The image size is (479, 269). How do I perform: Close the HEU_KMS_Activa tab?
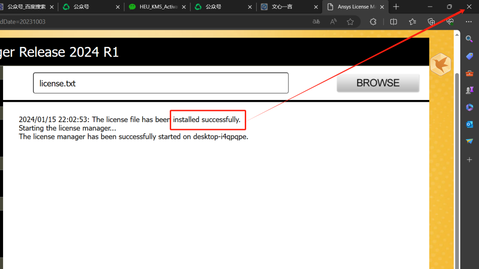click(184, 7)
